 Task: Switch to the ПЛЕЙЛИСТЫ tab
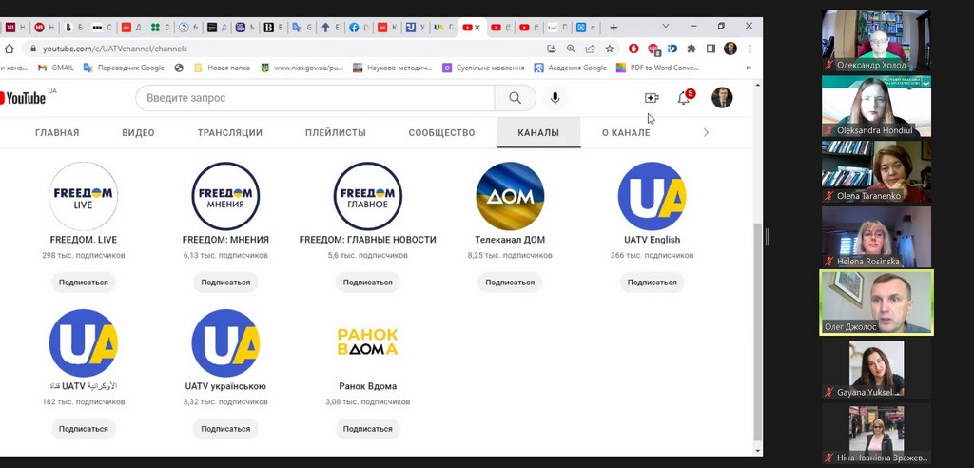pos(335,133)
